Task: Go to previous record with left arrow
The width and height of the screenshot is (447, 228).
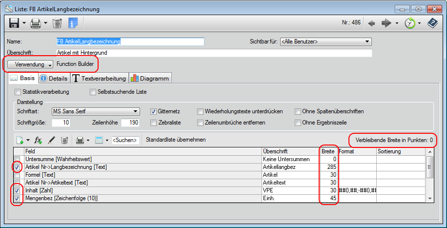Action: coord(371,23)
